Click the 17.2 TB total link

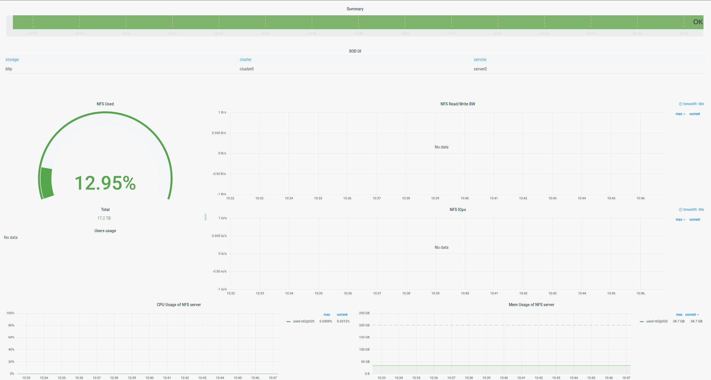(x=104, y=218)
